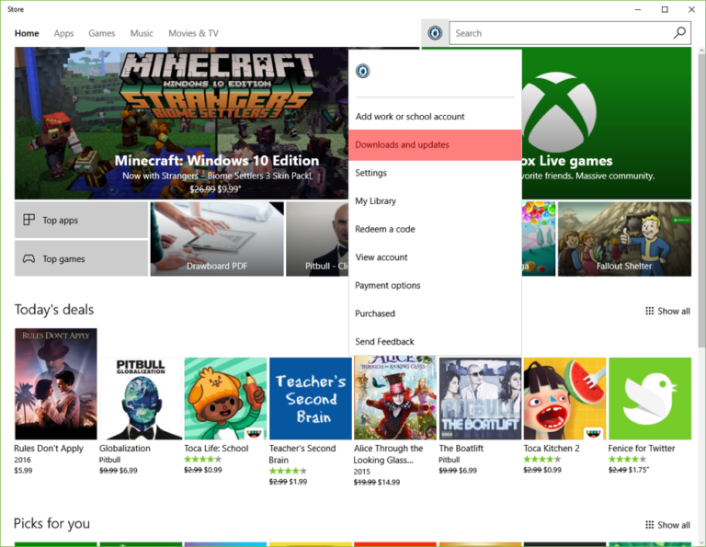Open the bubble game tile beside Fallout Shelter
The height and width of the screenshot is (547, 706).
coord(539,239)
